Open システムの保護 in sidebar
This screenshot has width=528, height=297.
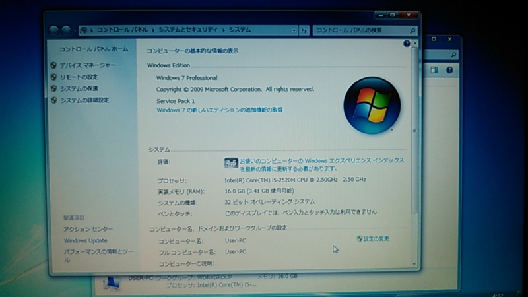tap(79, 88)
